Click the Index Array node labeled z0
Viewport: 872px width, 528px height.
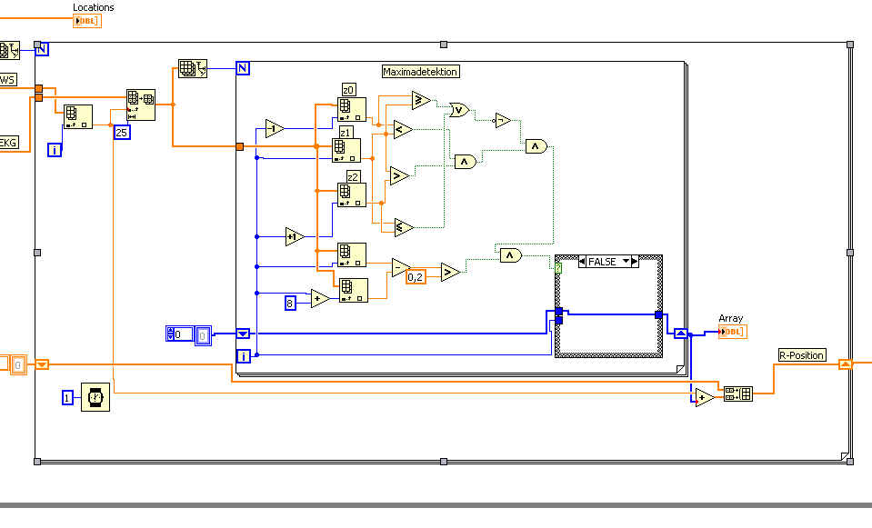click(352, 109)
